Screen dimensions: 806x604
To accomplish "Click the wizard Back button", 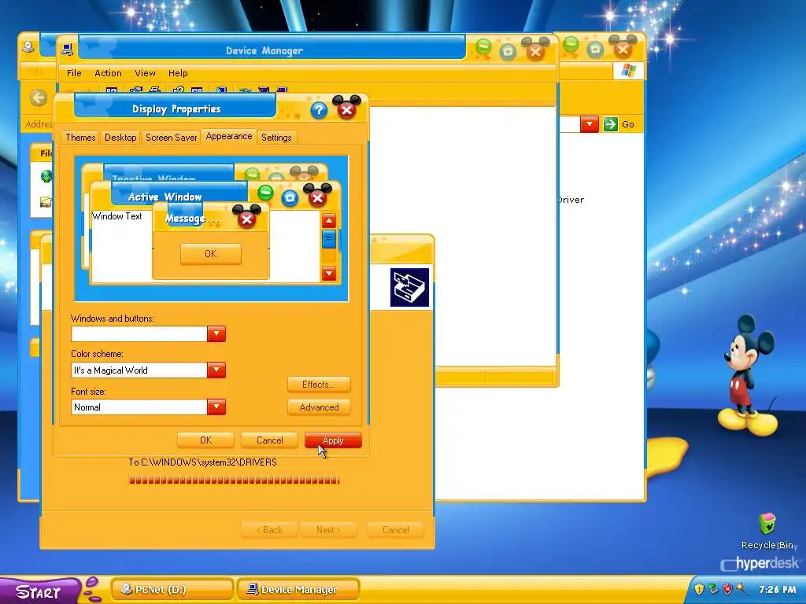I will [269, 530].
